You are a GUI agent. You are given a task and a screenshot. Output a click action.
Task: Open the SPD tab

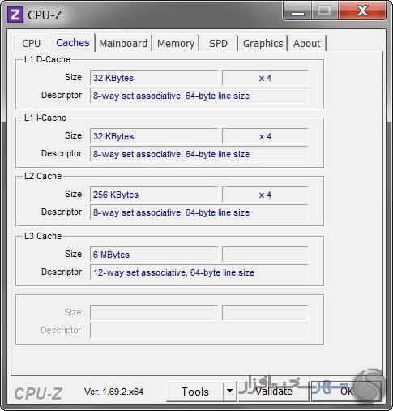coord(219,43)
